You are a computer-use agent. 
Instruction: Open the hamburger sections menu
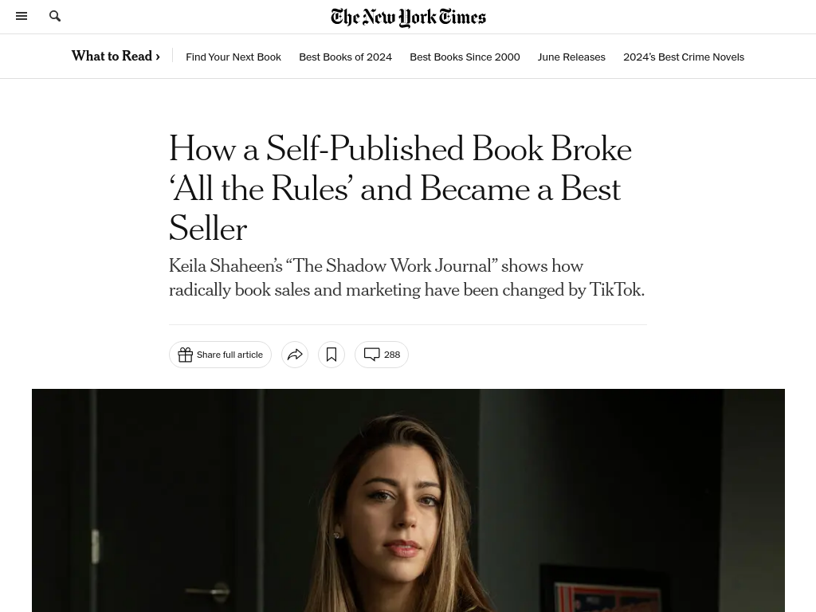22,16
